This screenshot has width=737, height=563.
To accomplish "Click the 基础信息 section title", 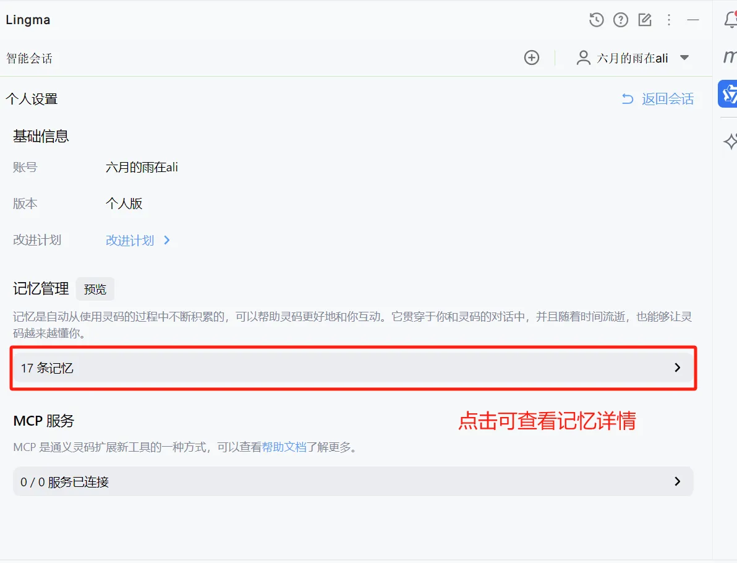I will 41,136.
